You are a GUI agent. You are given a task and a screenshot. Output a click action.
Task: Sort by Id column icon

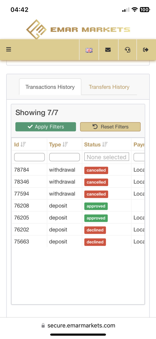23,144
